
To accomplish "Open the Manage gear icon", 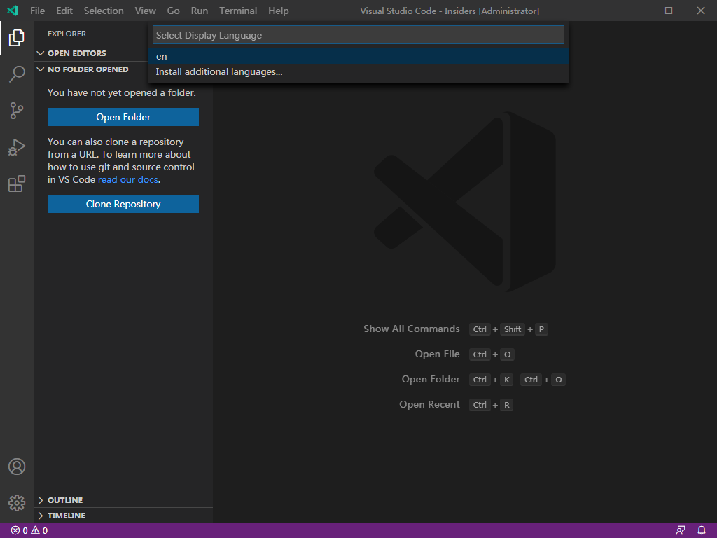I will pyautogui.click(x=17, y=503).
